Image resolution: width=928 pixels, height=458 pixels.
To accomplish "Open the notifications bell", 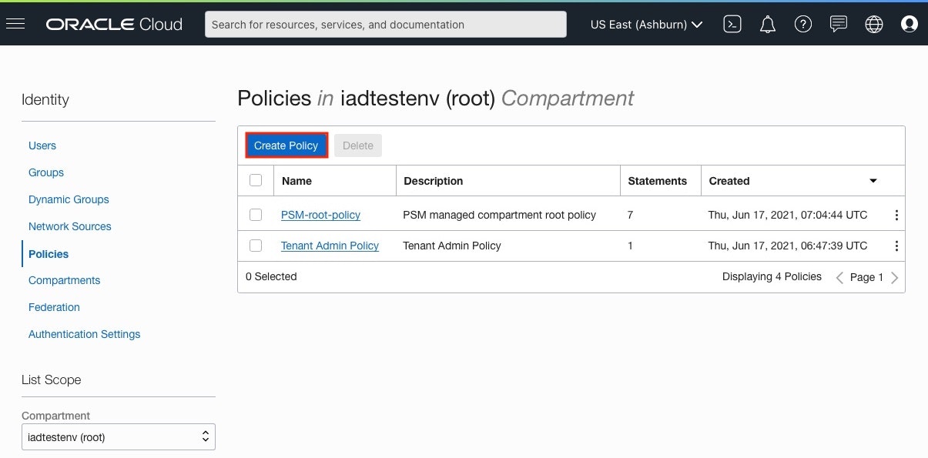I will (768, 25).
